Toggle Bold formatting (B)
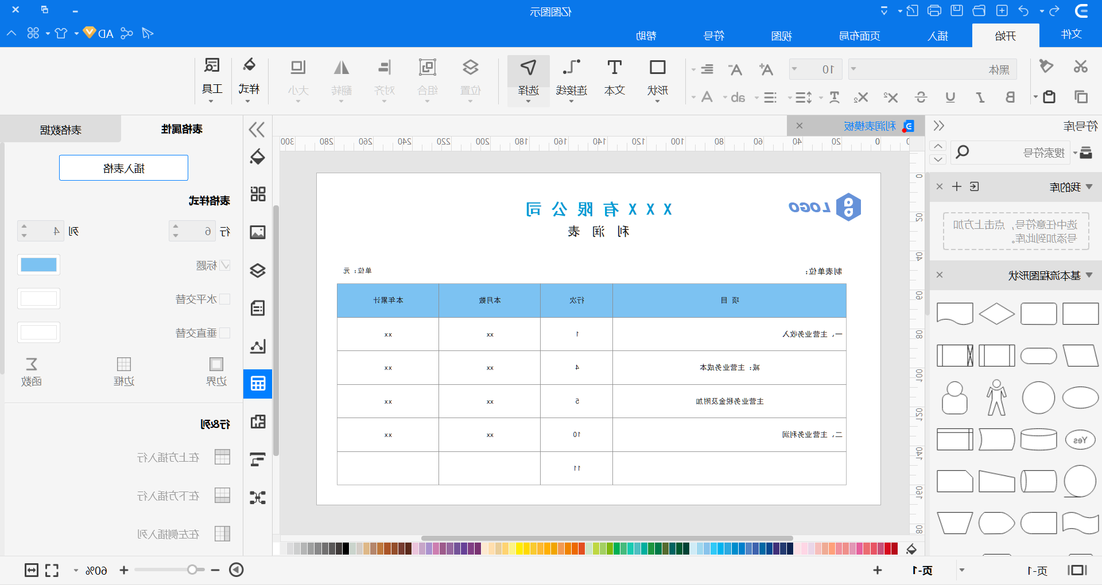This screenshot has width=1102, height=585. tap(1010, 97)
